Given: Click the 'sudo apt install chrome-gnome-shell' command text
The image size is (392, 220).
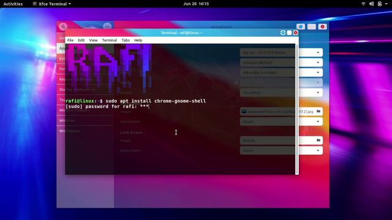Looking at the screenshot, I should tap(156, 101).
